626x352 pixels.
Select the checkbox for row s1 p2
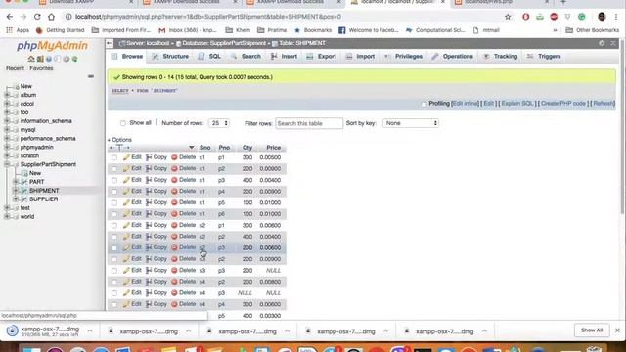click(x=114, y=169)
